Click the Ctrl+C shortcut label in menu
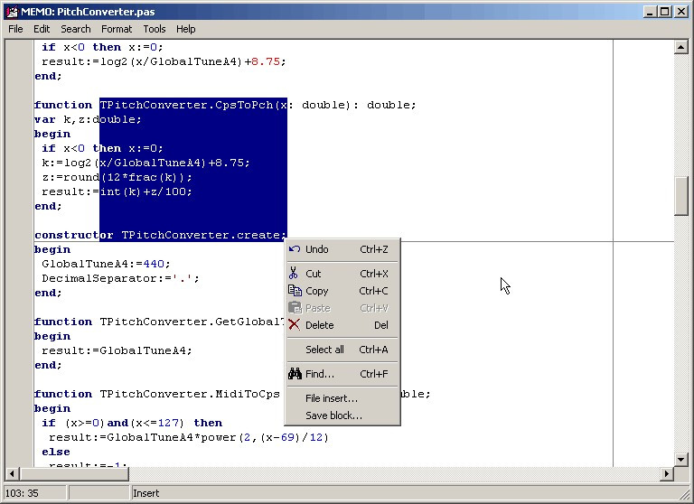 click(x=373, y=291)
